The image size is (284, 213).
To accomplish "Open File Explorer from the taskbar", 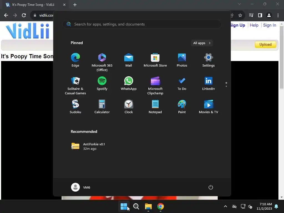I will (x=148, y=206).
